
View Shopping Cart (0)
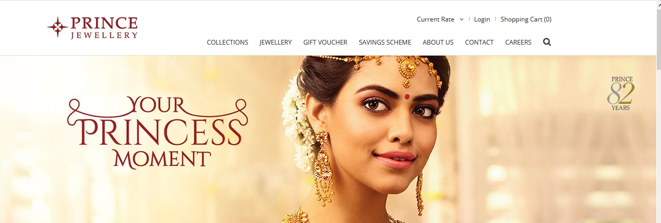coord(526,19)
